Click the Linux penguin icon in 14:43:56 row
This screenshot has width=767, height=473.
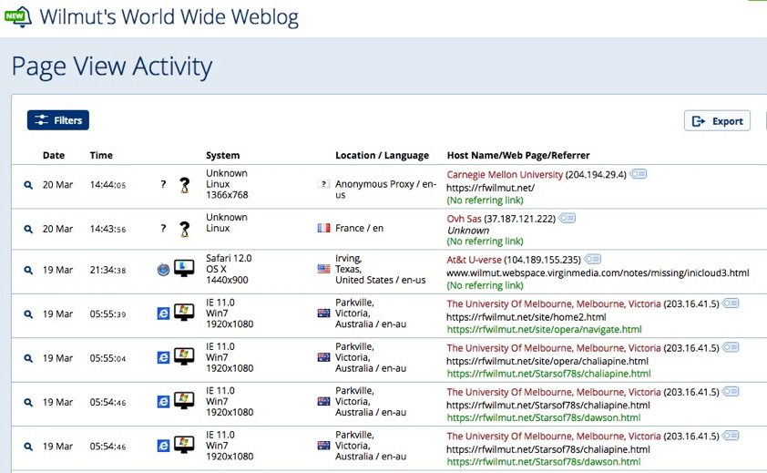(x=184, y=229)
